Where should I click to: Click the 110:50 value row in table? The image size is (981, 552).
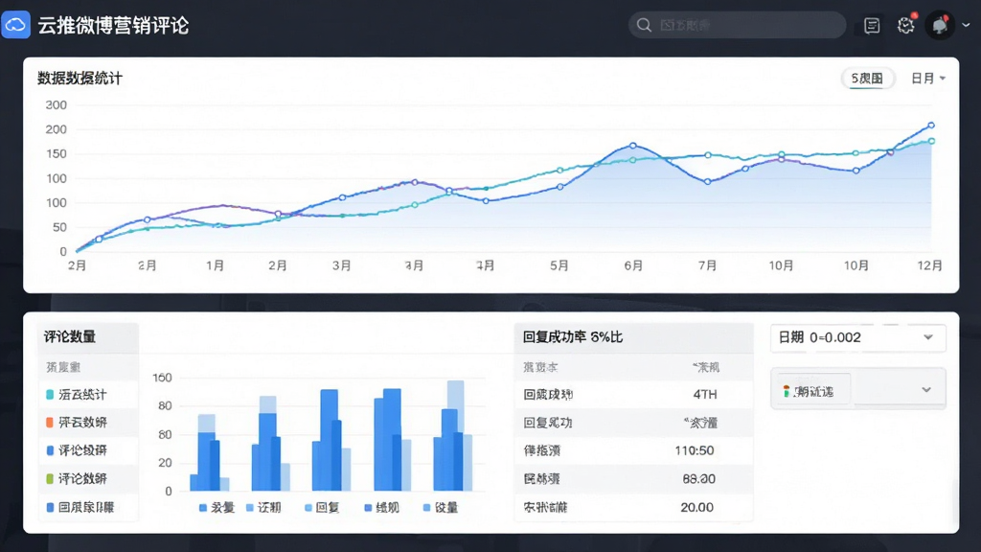point(634,450)
